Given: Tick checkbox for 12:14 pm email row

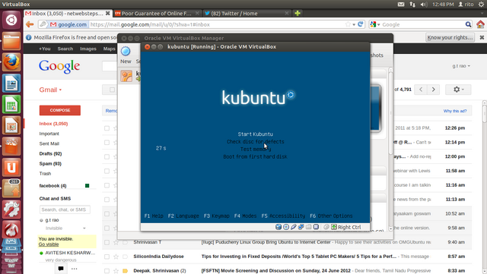Looking at the screenshot, I should (x=107, y=142).
